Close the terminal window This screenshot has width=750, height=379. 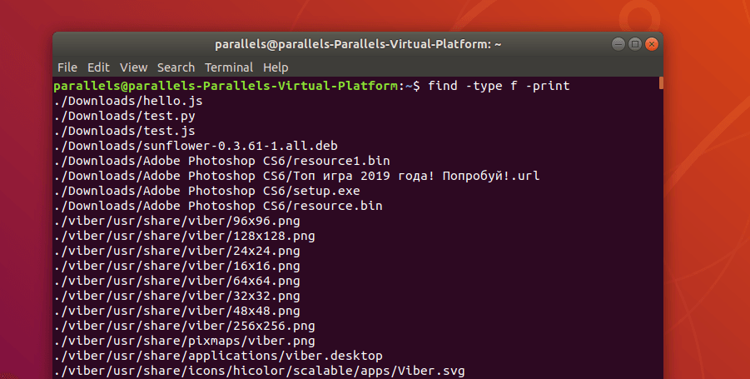(652, 44)
